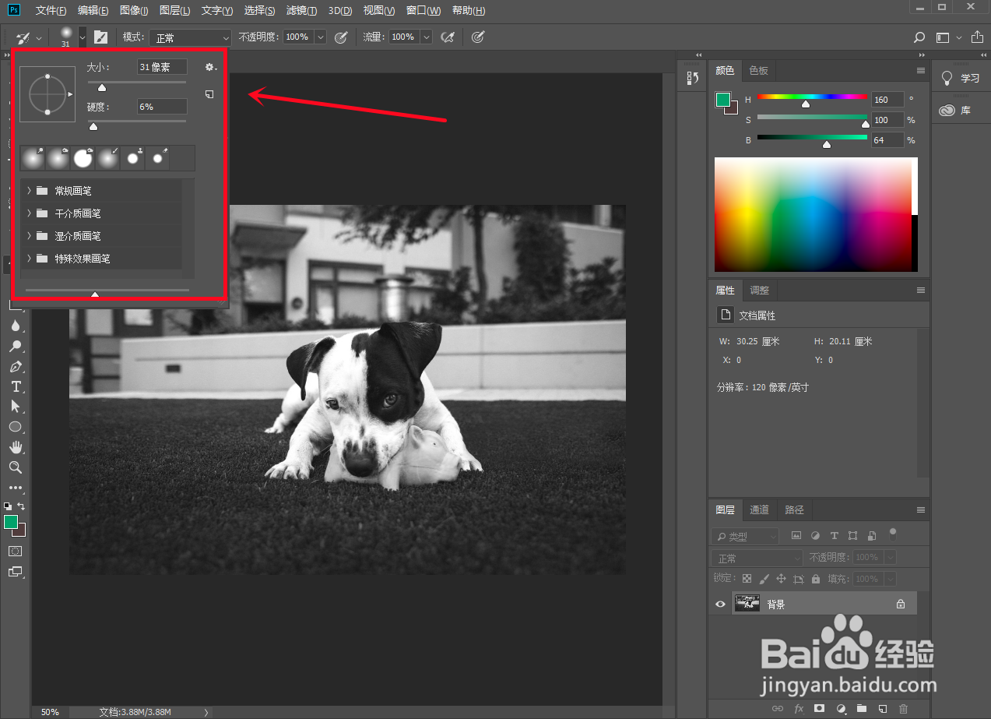
Task: Open workspace switcher icon
Action: [944, 37]
